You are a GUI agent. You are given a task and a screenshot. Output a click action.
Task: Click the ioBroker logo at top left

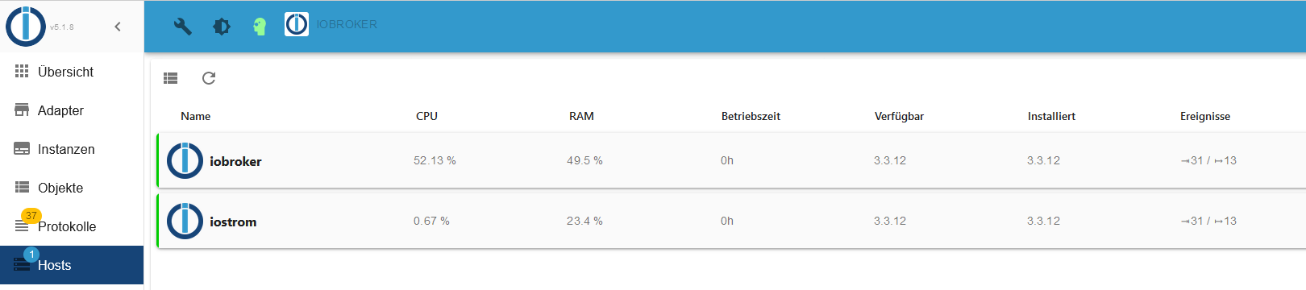(26, 27)
